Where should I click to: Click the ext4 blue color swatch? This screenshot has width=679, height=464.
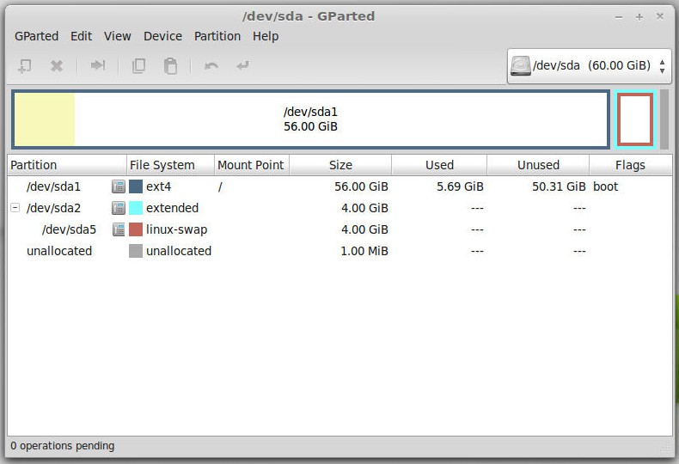click(x=136, y=186)
